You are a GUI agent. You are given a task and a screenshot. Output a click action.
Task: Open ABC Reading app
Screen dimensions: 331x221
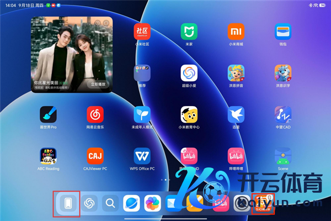pos(48,156)
